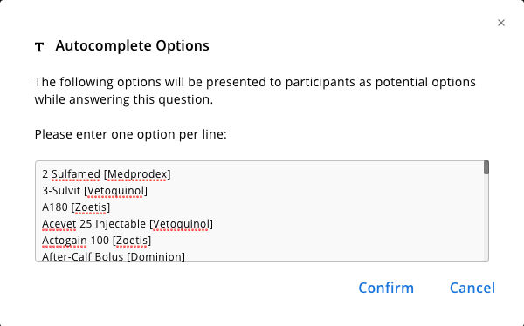Close the Autocomplete Options dialog with X

(501, 23)
